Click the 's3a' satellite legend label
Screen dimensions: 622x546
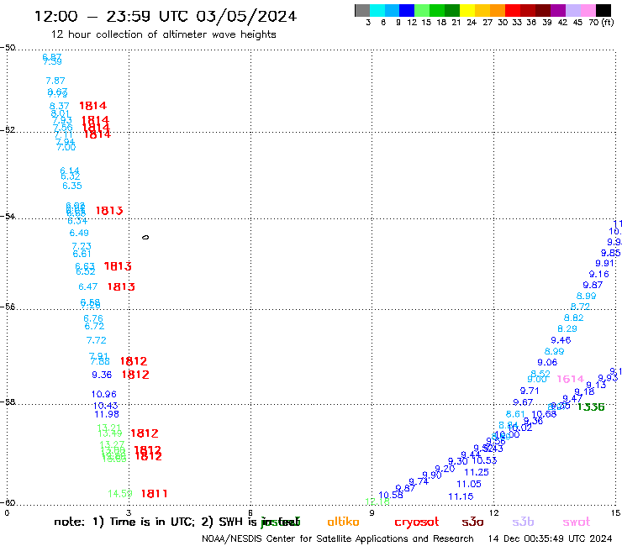[472, 522]
